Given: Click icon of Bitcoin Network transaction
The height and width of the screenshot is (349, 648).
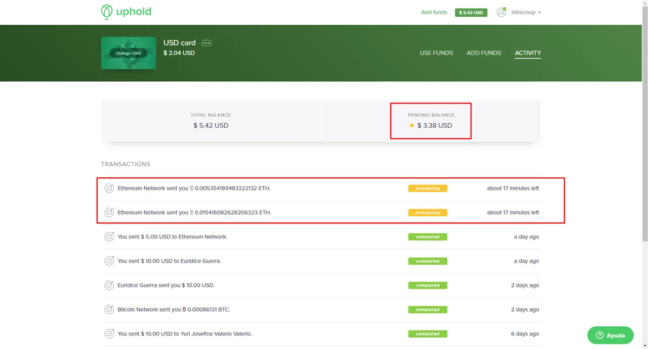Looking at the screenshot, I should [x=109, y=310].
